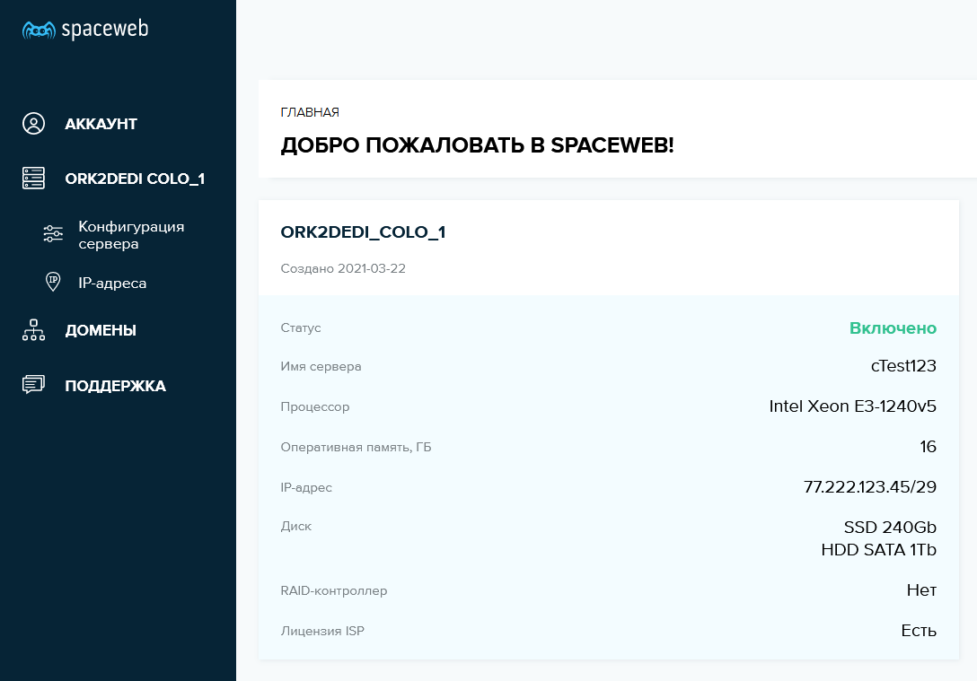977x681 pixels.
Task: Click the Имя сервера row label
Action: 321,367
